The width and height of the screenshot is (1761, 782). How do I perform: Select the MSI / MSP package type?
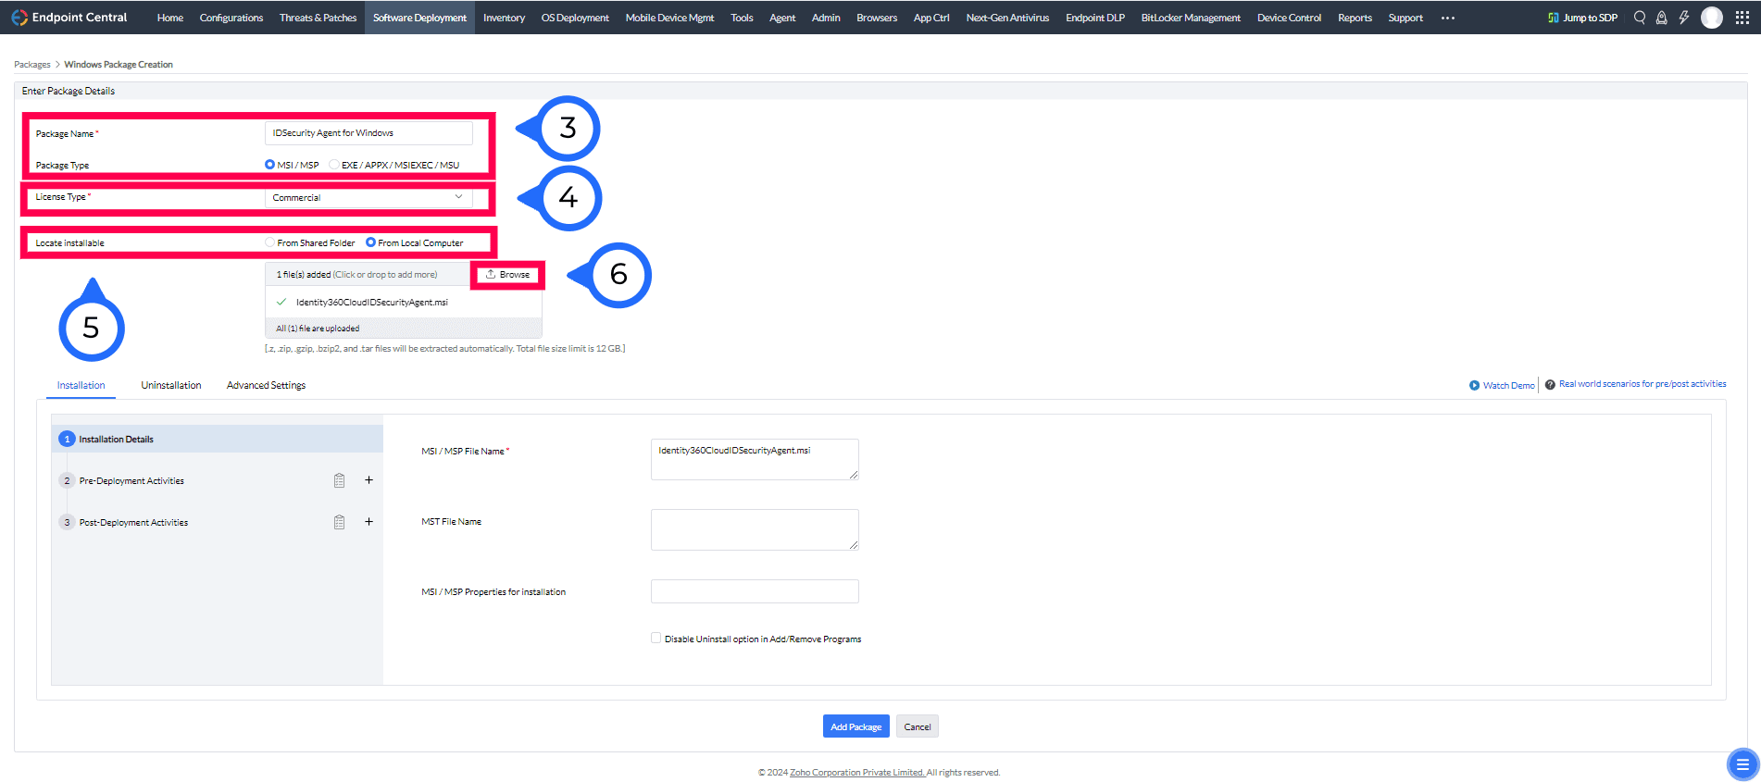coord(269,165)
